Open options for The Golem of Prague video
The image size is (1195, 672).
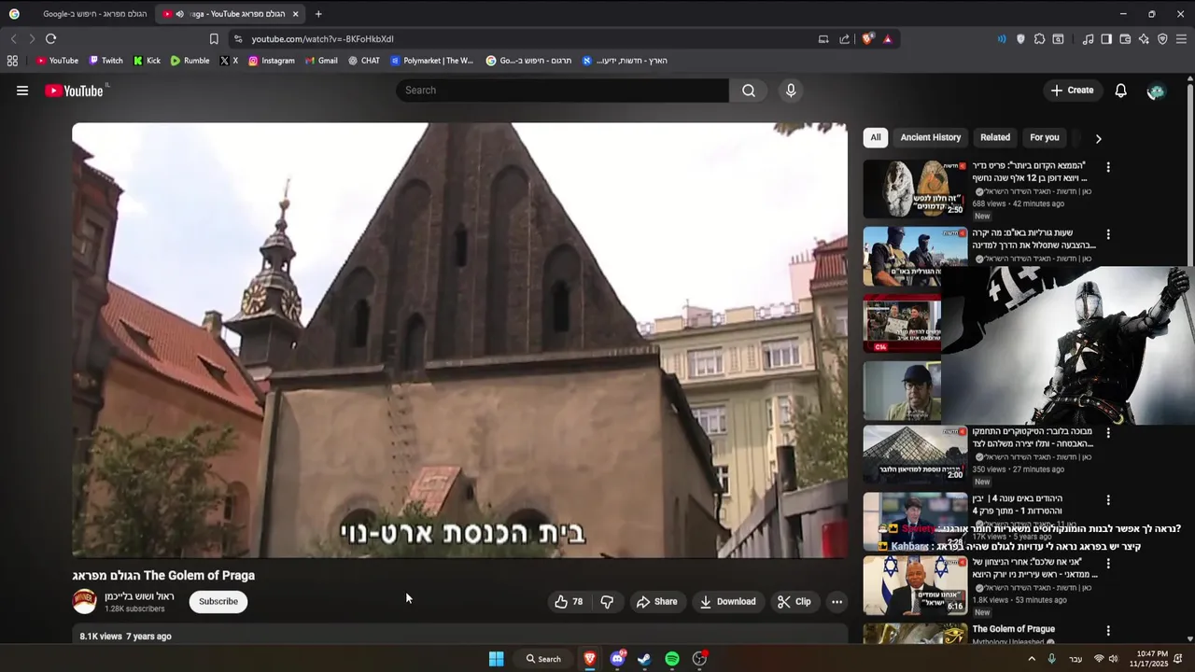[x=1108, y=631]
